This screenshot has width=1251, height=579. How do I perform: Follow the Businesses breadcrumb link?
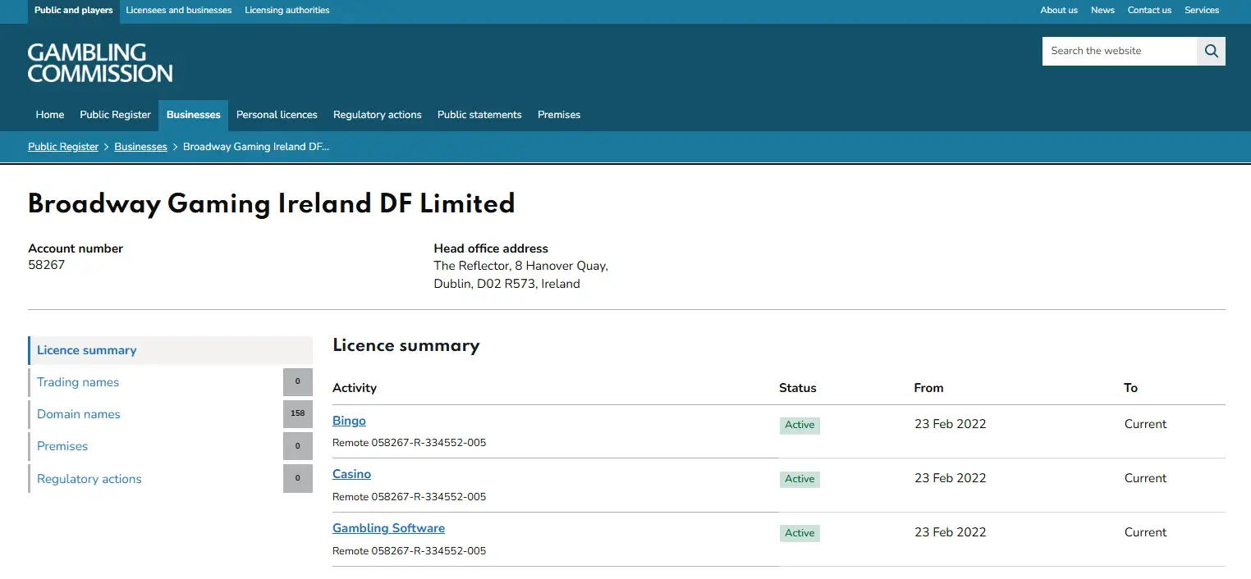(140, 147)
